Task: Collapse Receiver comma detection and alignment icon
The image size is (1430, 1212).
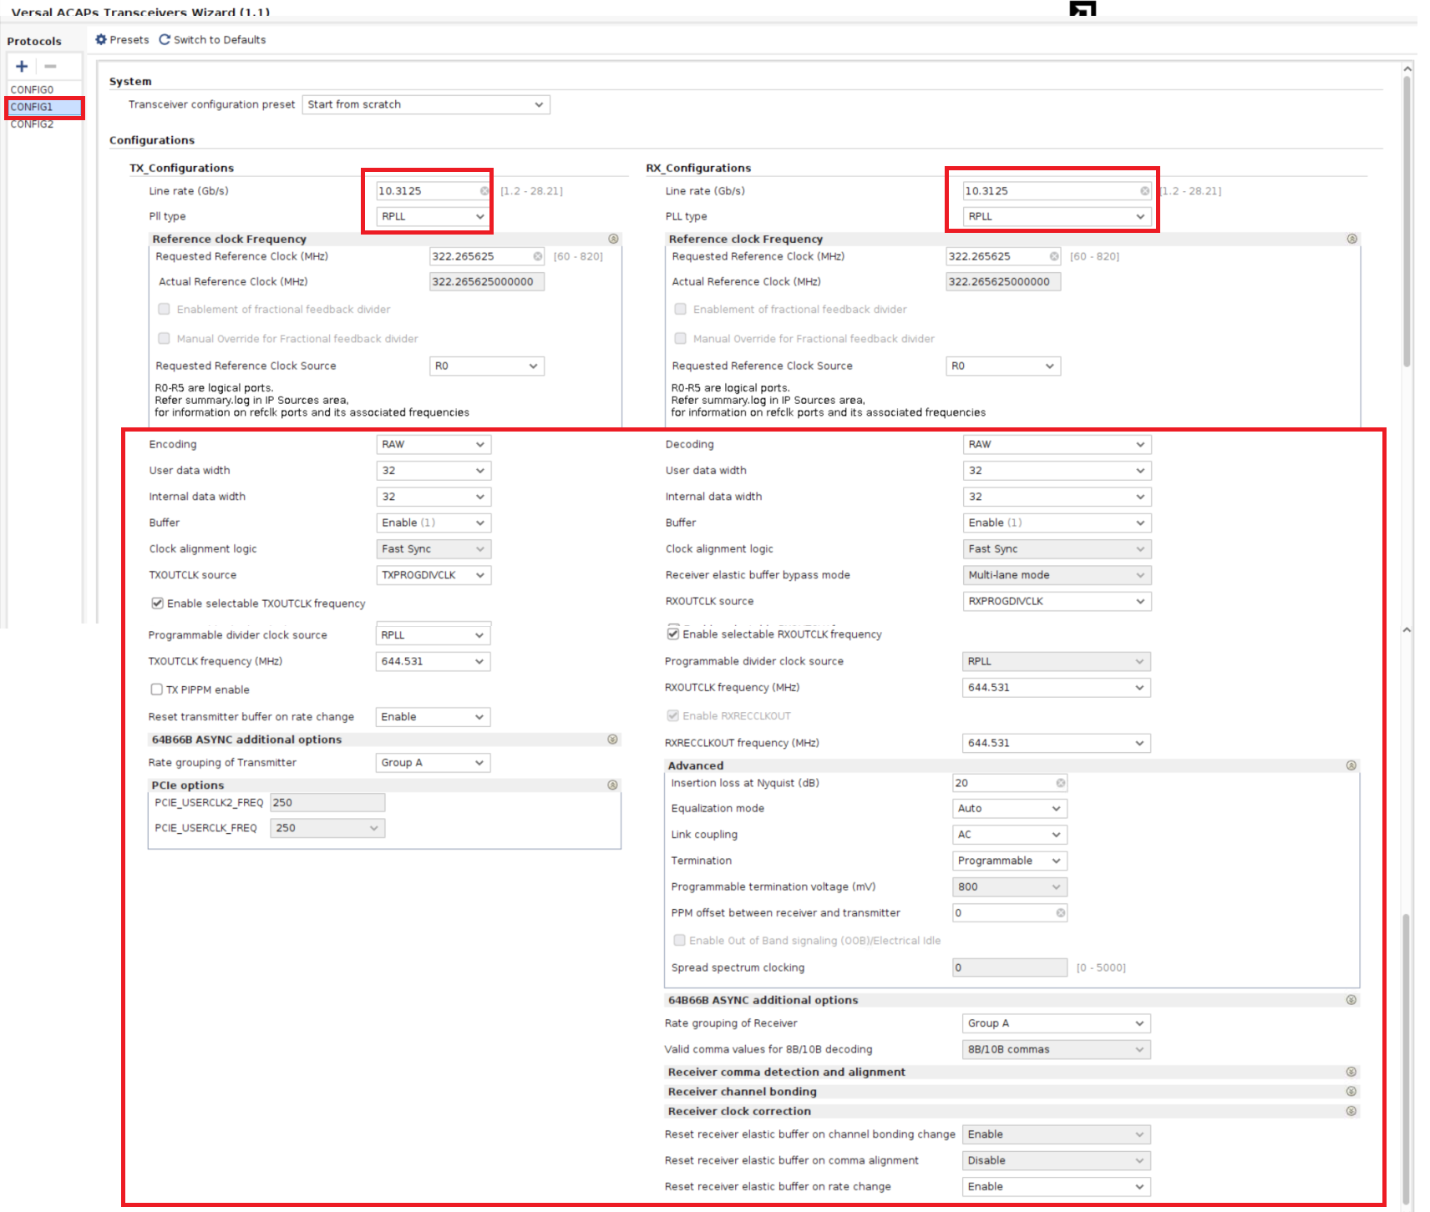Action: 1351,1071
